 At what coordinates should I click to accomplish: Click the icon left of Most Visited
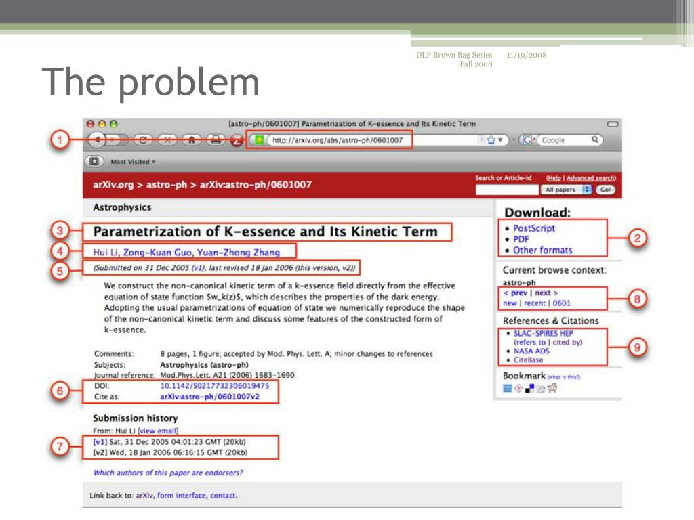coord(94,161)
